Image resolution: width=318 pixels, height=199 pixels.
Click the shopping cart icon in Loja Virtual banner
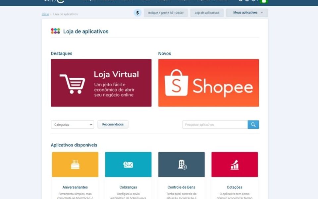pyautogui.click(x=73, y=84)
